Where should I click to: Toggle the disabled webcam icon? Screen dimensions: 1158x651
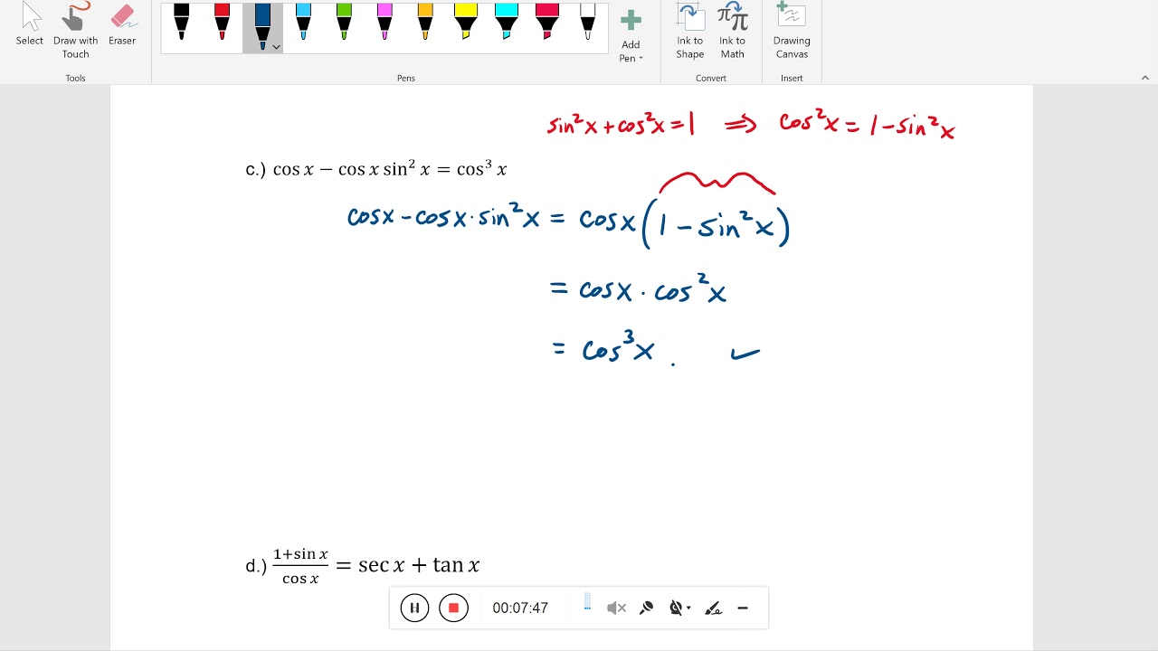[x=675, y=609]
